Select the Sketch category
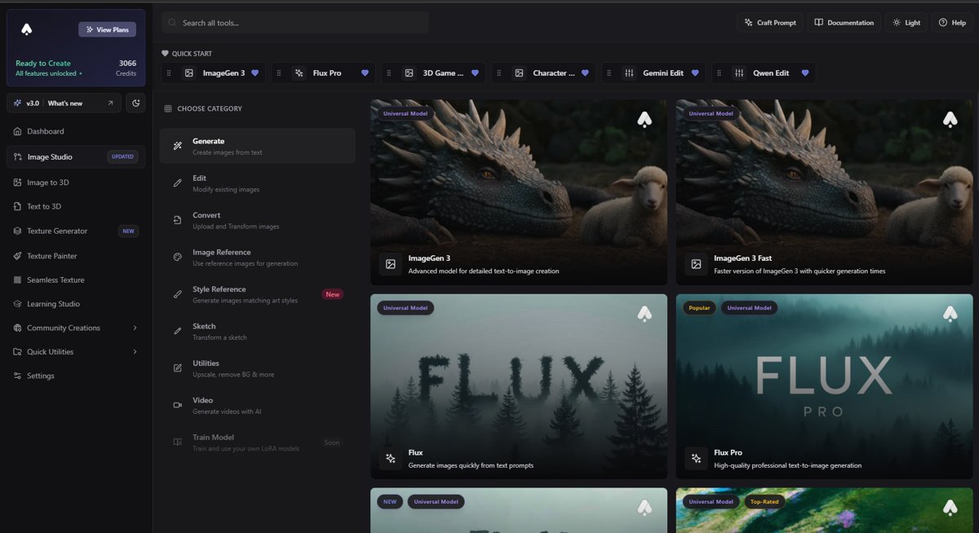Screen dimensions: 979x533 (x=257, y=331)
